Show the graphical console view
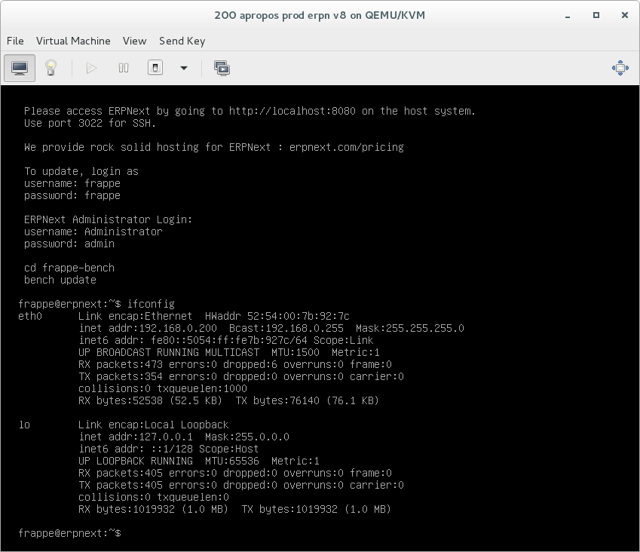Screen dimensions: 640x552 [x=20, y=68]
